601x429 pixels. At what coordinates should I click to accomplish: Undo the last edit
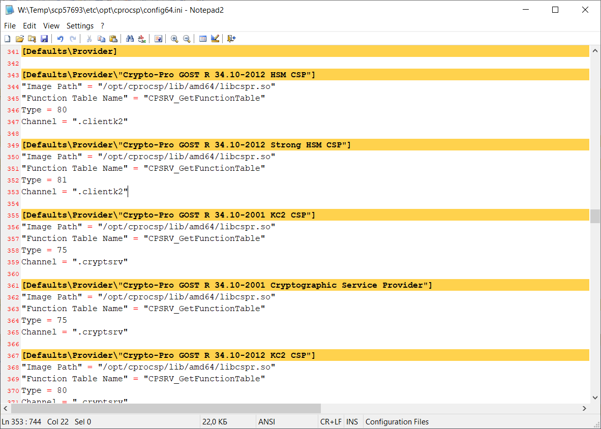(60, 39)
